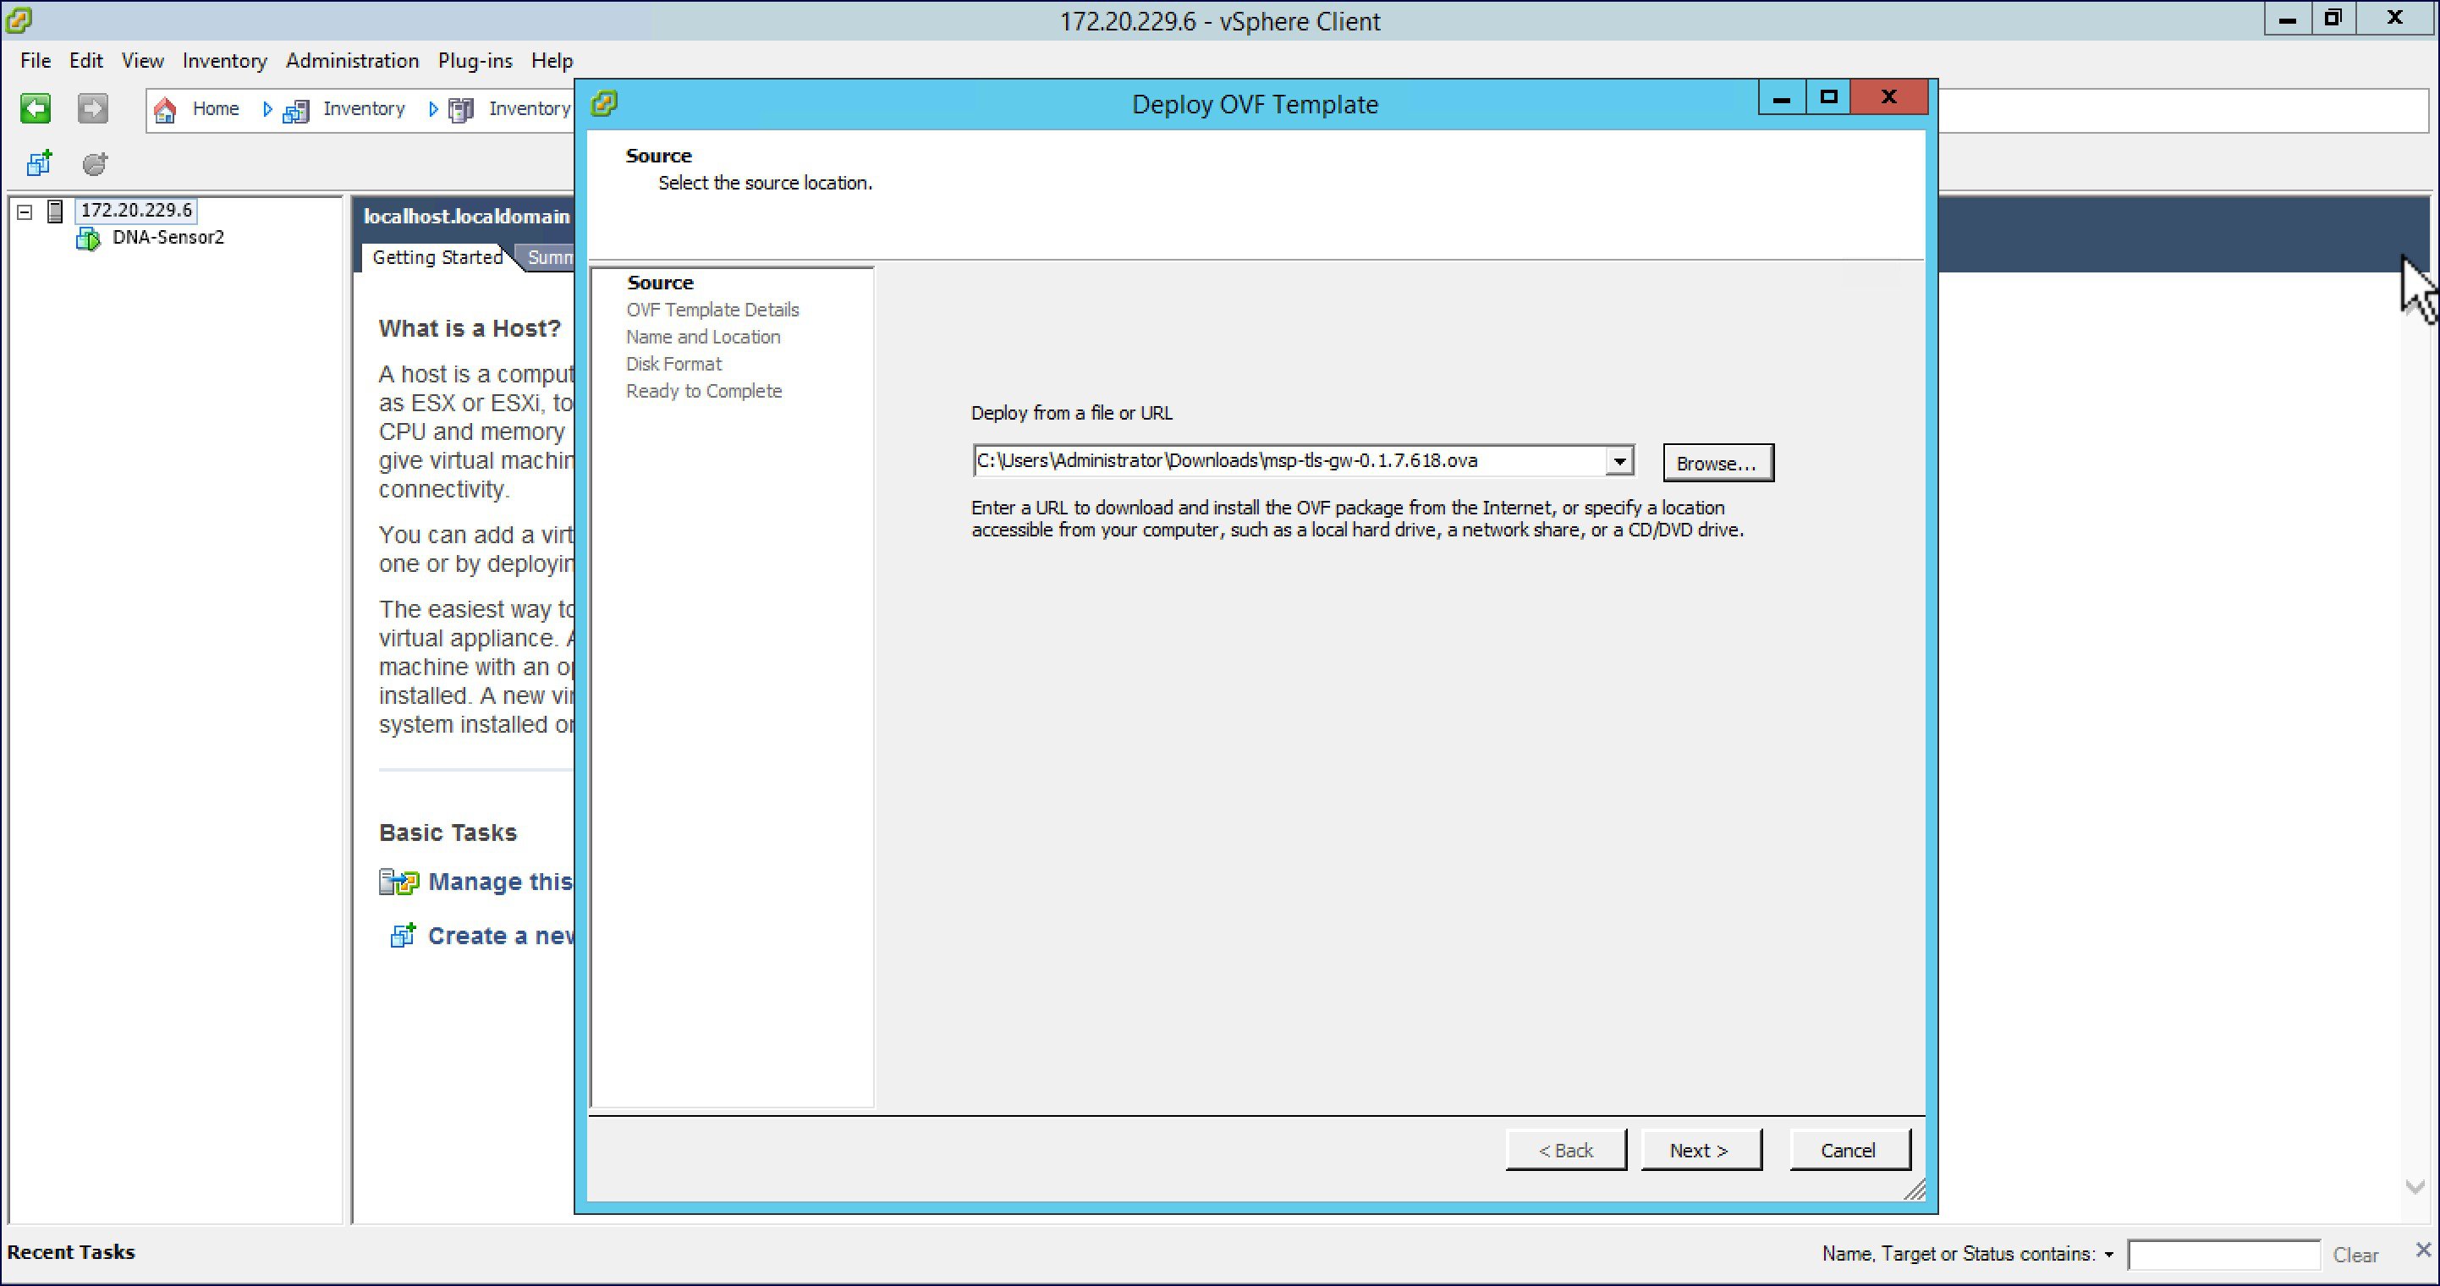
Task: Open the deploy file path dropdown
Action: (x=1619, y=460)
